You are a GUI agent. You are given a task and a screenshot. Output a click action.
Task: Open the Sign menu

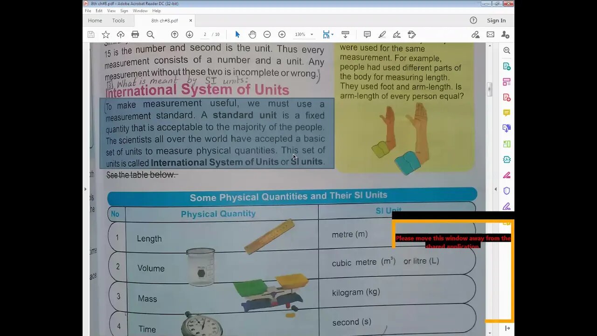click(124, 11)
